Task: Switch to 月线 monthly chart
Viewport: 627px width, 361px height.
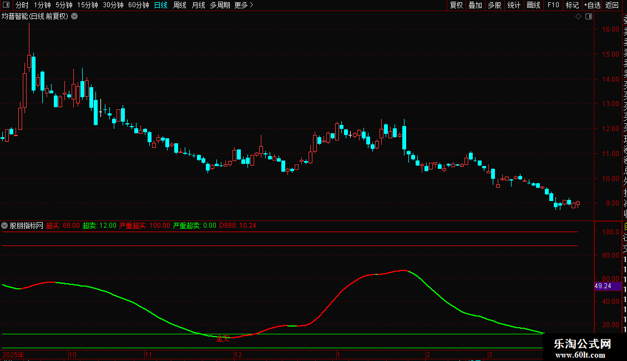Action: 198,5
